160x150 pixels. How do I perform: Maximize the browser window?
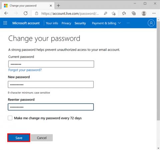145,4
